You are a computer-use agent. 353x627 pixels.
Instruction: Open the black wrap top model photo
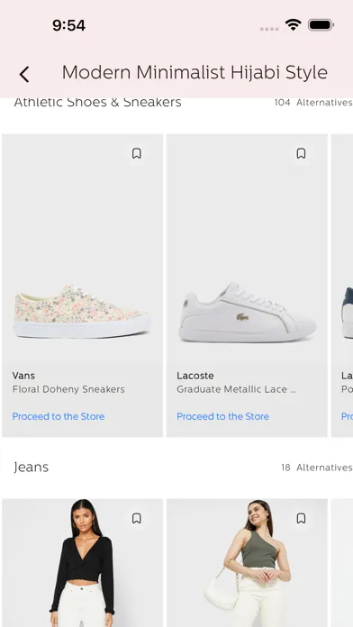coord(82,563)
